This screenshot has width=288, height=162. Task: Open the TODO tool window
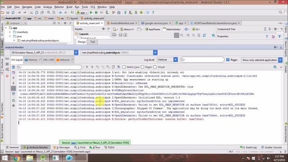pyautogui.click(x=109, y=147)
